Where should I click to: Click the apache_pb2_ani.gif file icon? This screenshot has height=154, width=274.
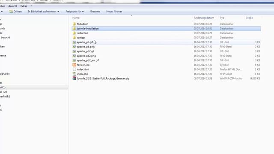74,60
